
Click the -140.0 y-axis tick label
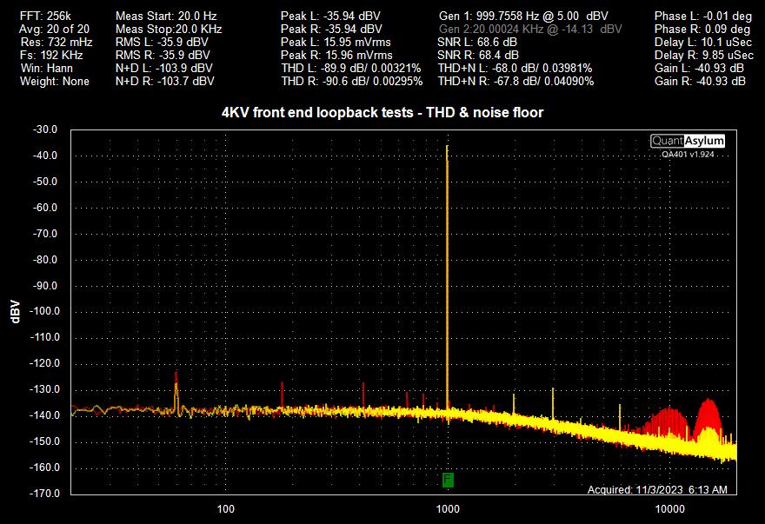[45, 415]
